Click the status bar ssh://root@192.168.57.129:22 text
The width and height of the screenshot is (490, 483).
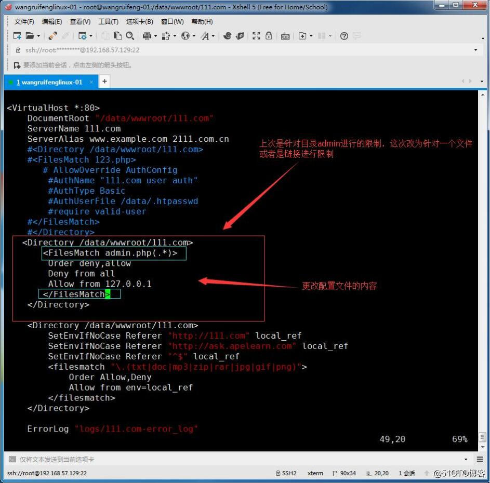47,473
